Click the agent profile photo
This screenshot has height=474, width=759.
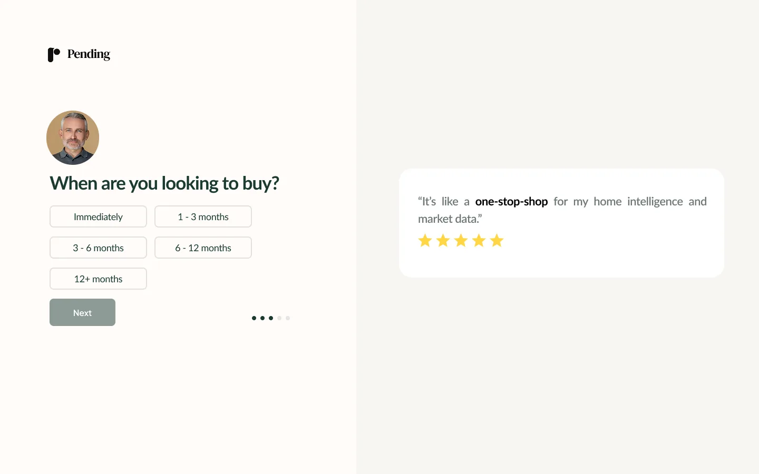pos(73,137)
